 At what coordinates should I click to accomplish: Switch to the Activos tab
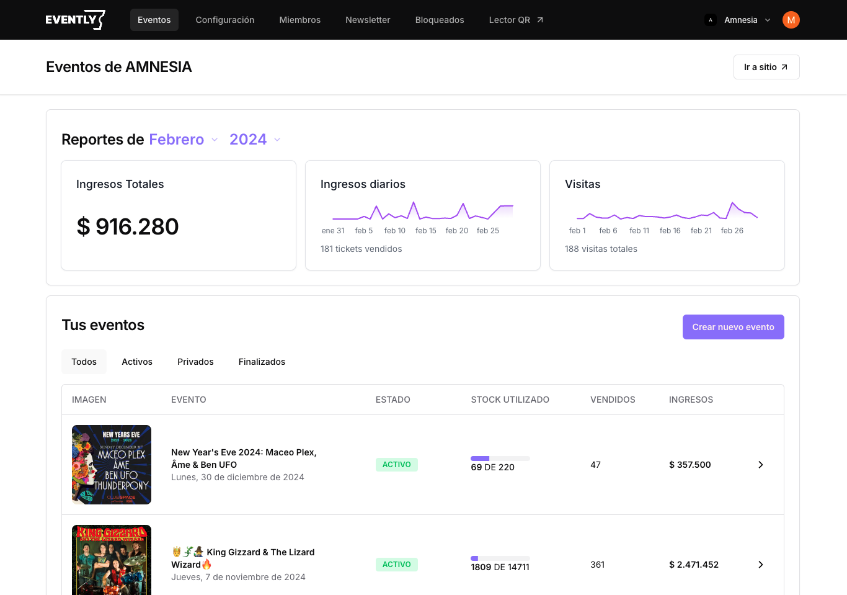137,362
